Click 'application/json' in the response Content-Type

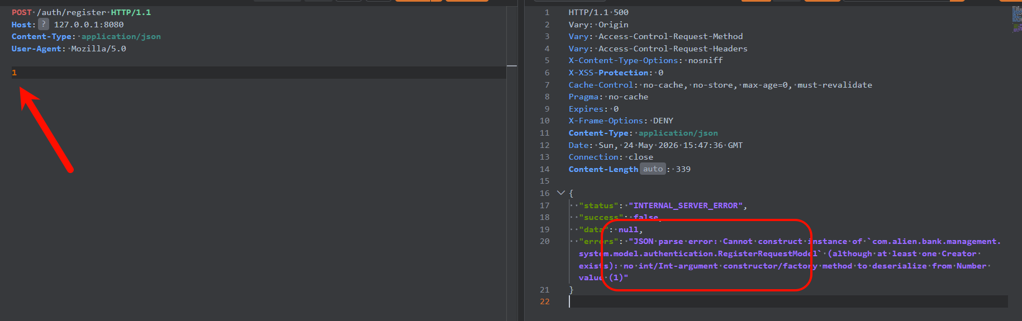click(x=678, y=133)
